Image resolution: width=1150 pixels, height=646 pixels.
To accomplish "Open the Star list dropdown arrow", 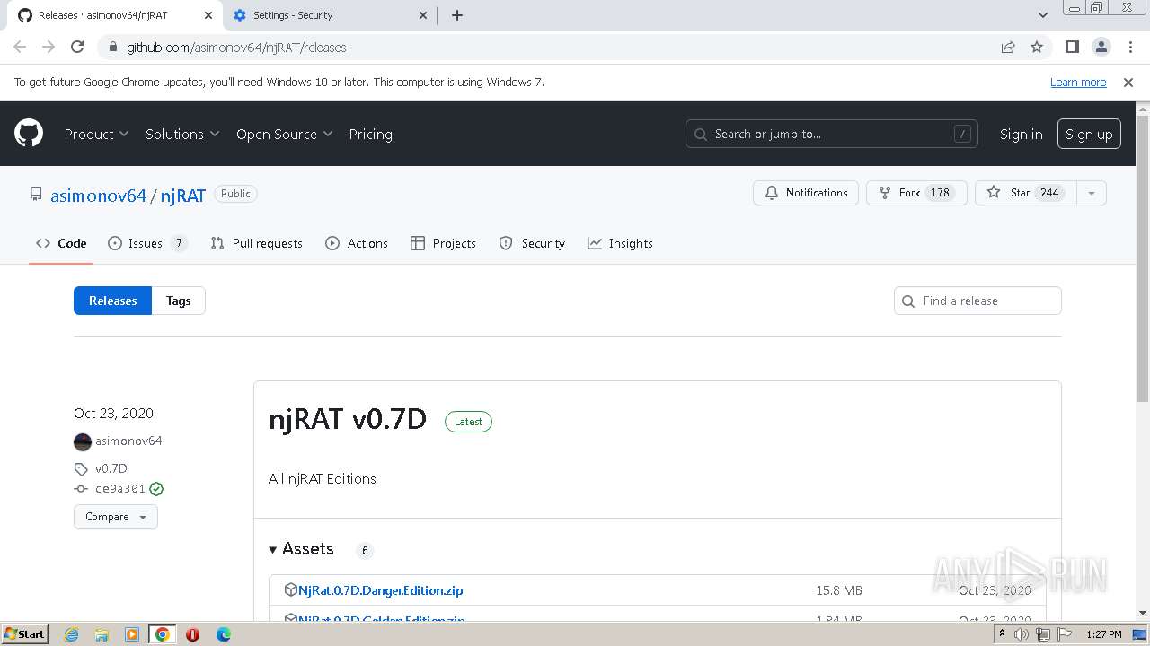I will (x=1091, y=193).
